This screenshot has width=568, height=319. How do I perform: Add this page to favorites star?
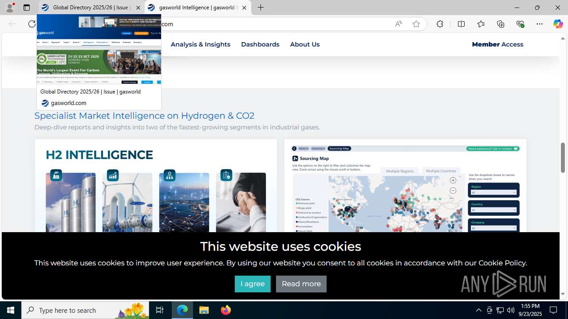pyautogui.click(x=416, y=24)
